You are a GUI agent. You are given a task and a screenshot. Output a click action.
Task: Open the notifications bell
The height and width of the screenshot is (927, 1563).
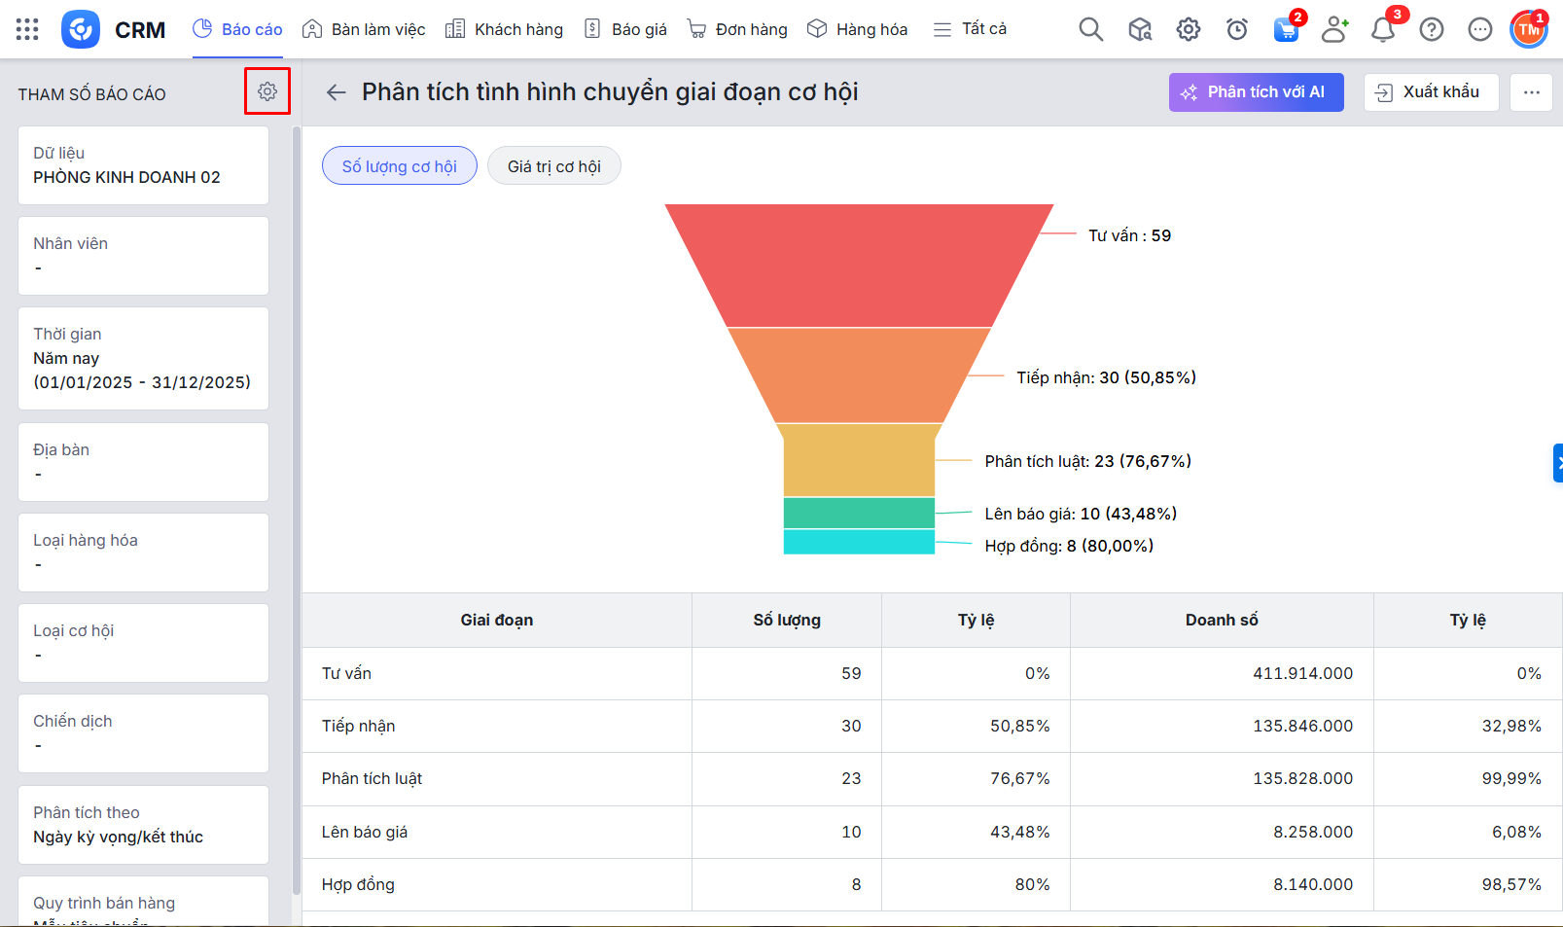1382,30
